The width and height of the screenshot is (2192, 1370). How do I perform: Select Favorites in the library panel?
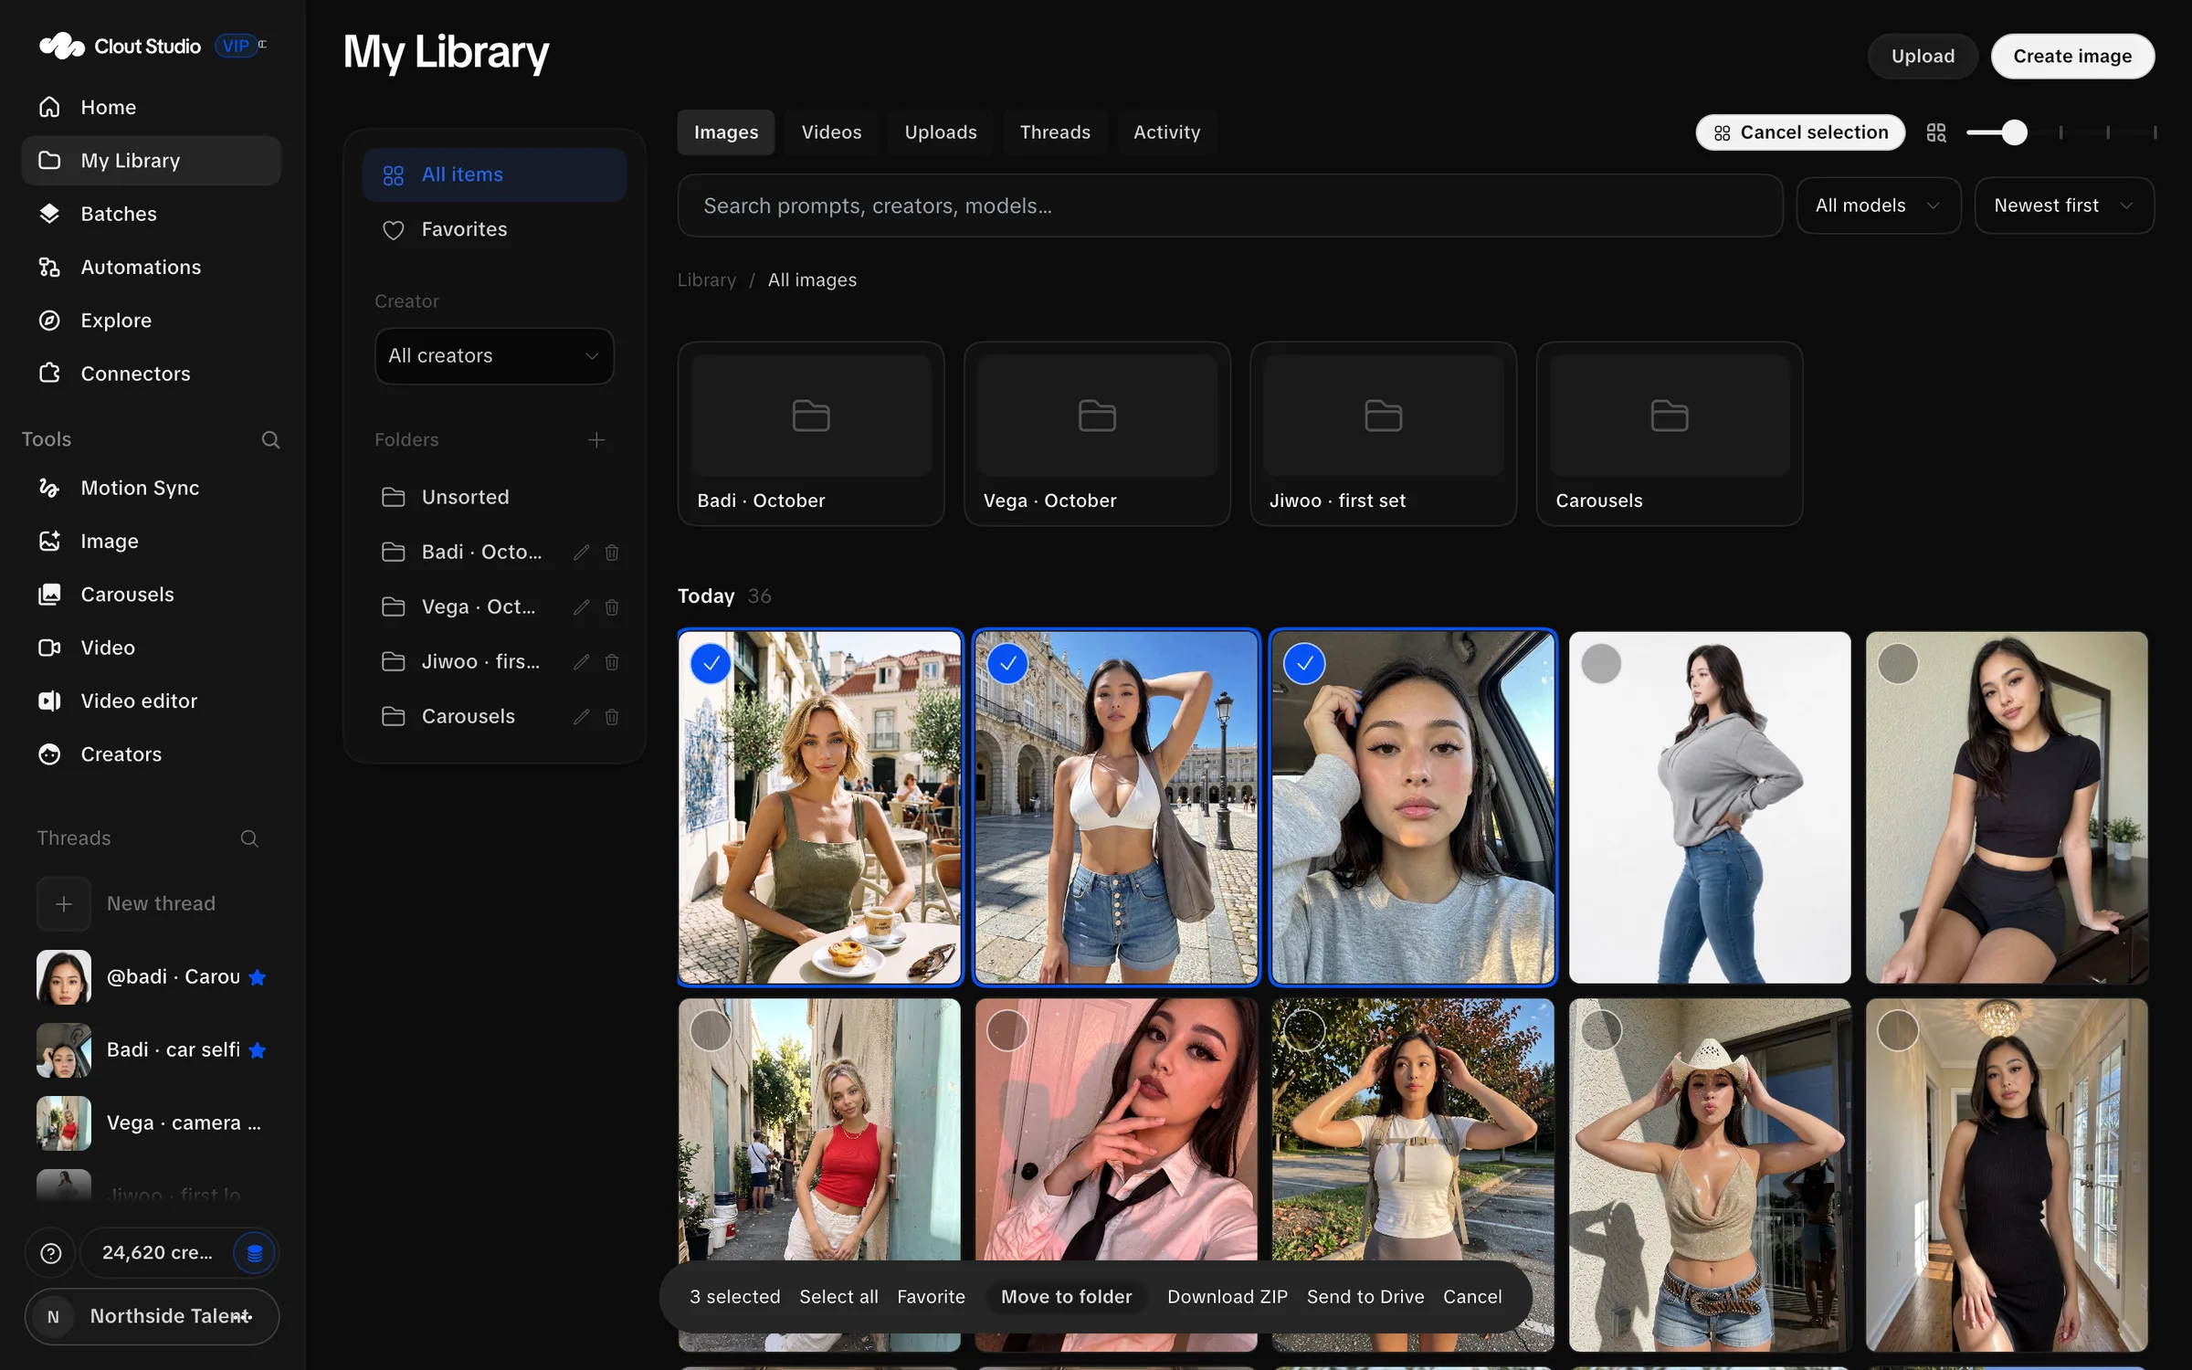point(494,229)
